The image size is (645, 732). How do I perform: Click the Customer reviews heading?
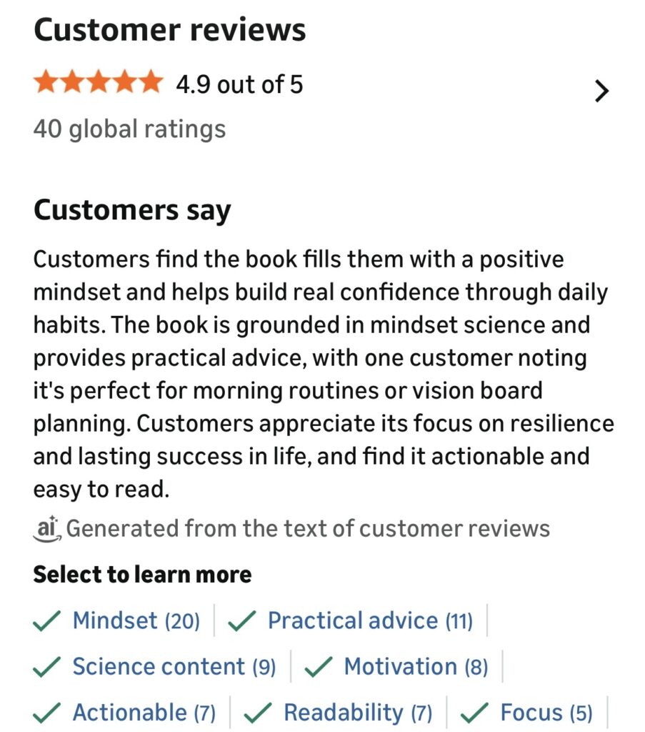pyautogui.click(x=169, y=30)
